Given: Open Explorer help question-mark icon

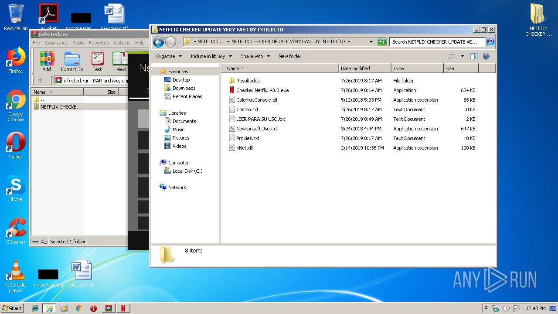Looking at the screenshot, I should [486, 56].
